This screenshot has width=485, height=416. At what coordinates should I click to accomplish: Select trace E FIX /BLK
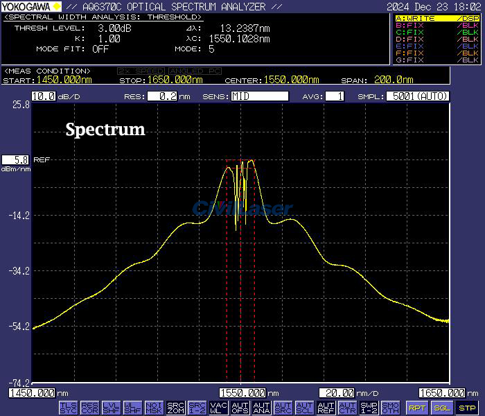[437, 46]
